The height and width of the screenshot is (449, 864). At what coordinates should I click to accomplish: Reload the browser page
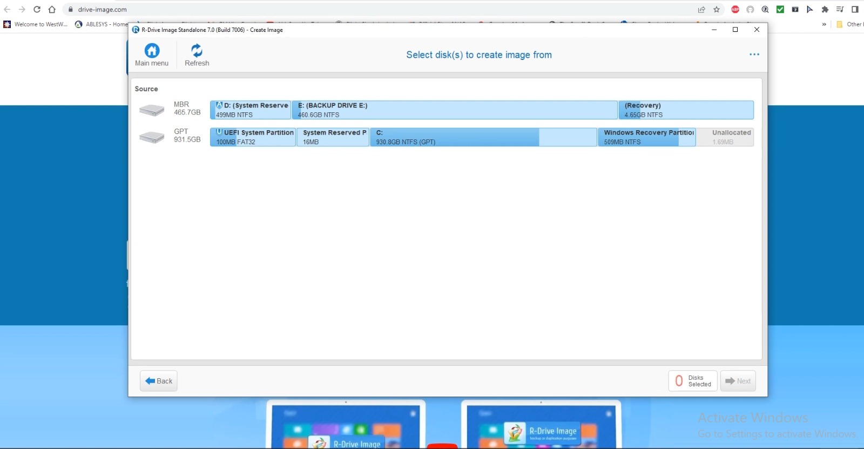37,9
